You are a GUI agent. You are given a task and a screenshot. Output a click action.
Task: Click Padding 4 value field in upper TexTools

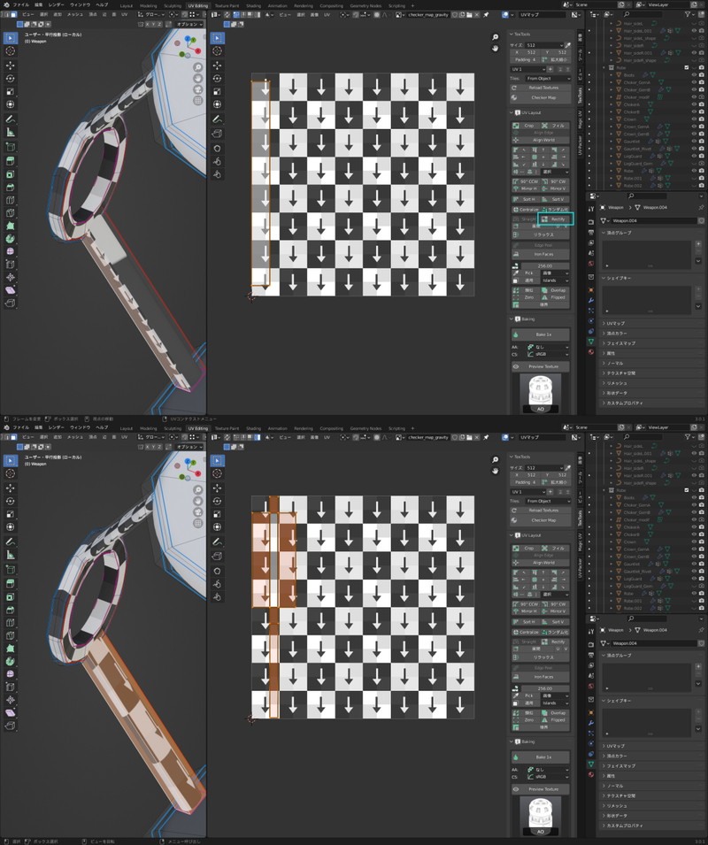pyautogui.click(x=525, y=60)
